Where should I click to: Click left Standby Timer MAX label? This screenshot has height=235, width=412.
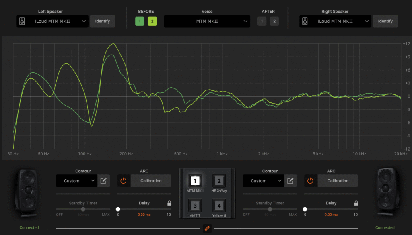coord(106,215)
